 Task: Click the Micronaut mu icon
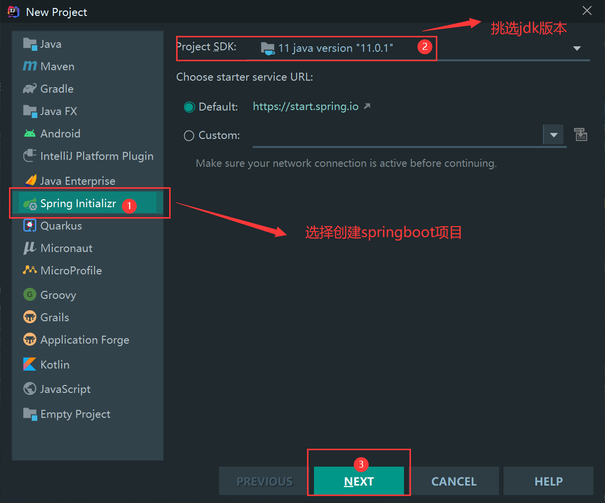tap(30, 248)
